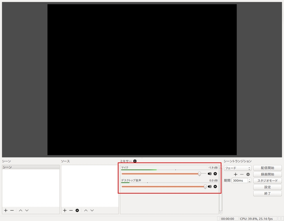Click the 録画開始 button
This screenshot has width=284, height=221.
(267, 174)
